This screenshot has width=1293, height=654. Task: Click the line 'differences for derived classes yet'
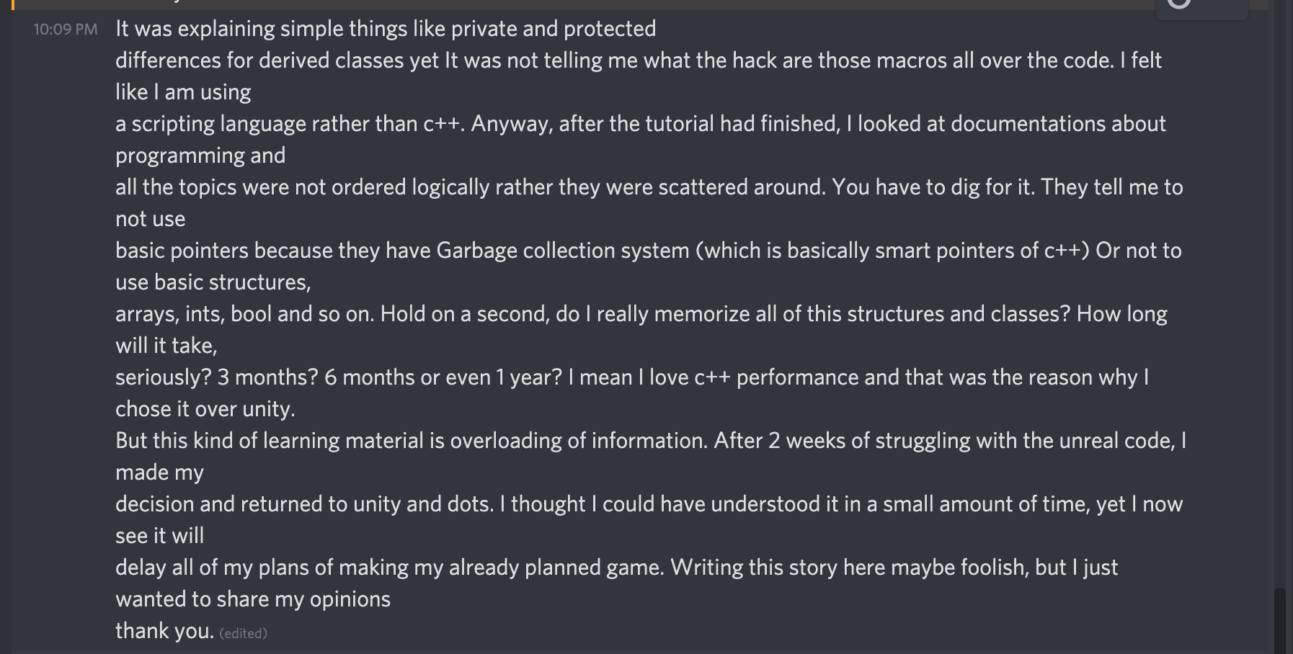coord(639,61)
